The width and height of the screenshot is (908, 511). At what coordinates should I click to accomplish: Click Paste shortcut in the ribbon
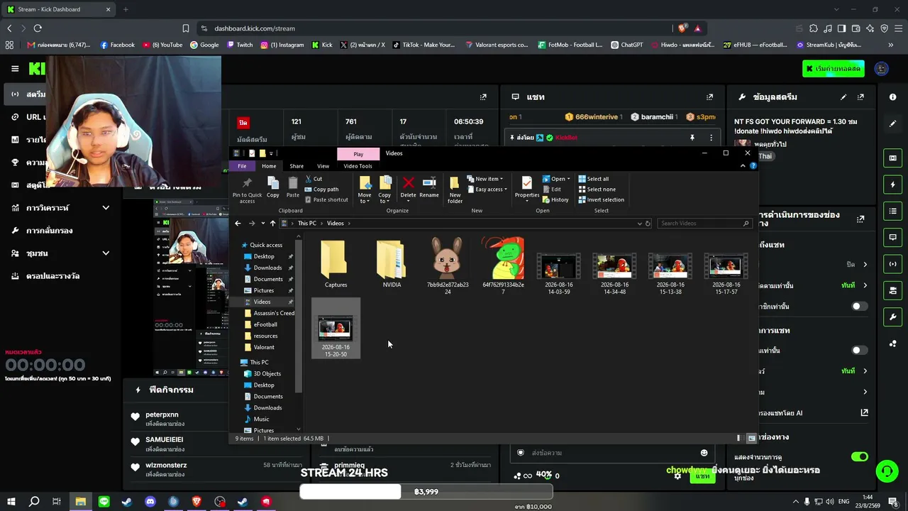pyautogui.click(x=326, y=199)
